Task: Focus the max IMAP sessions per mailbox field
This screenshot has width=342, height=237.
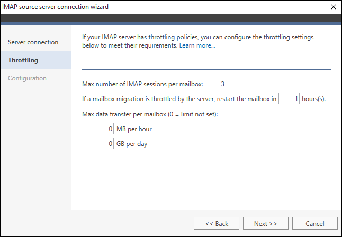Action: [x=215, y=84]
